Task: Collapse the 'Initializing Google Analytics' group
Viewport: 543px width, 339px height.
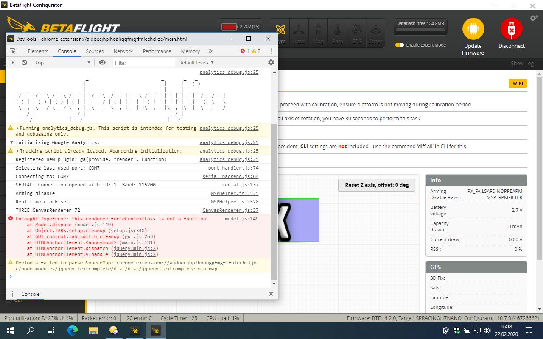Action: [x=11, y=142]
